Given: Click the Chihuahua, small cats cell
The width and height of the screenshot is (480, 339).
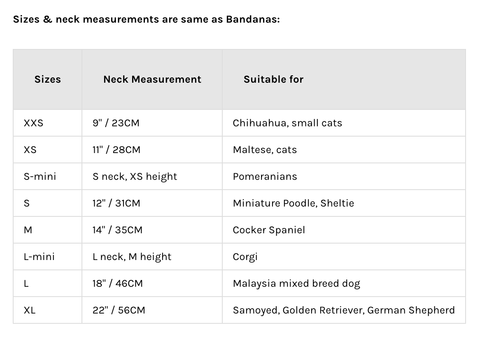Looking at the screenshot, I should coord(287,123).
